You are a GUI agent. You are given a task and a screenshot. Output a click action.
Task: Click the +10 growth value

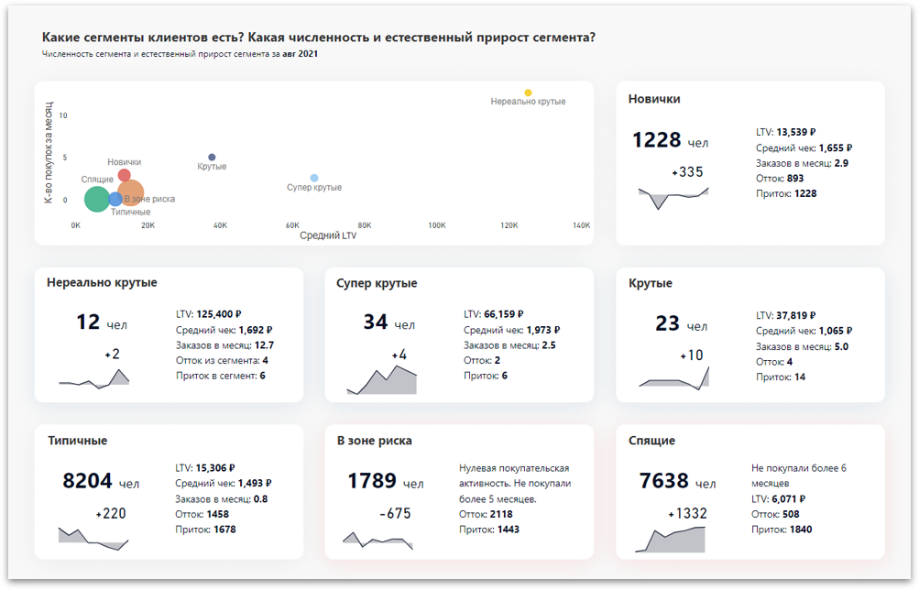tap(692, 355)
